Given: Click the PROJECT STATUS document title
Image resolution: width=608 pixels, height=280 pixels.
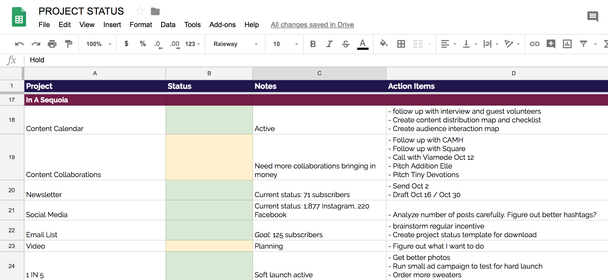Looking at the screenshot, I should pos(81,11).
